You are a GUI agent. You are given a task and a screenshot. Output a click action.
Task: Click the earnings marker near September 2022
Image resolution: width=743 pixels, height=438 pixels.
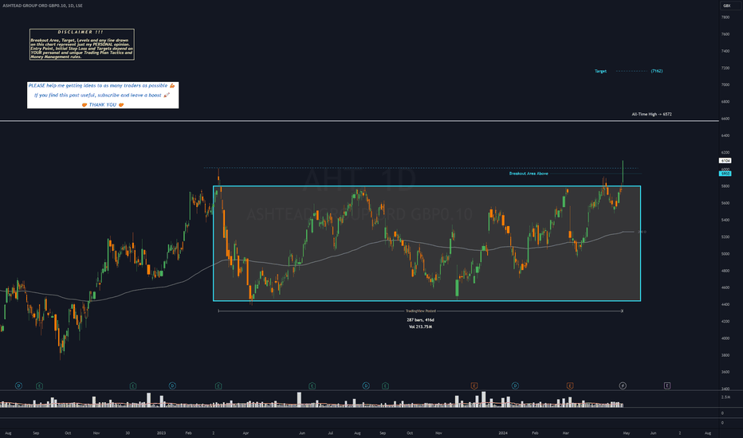39,386
